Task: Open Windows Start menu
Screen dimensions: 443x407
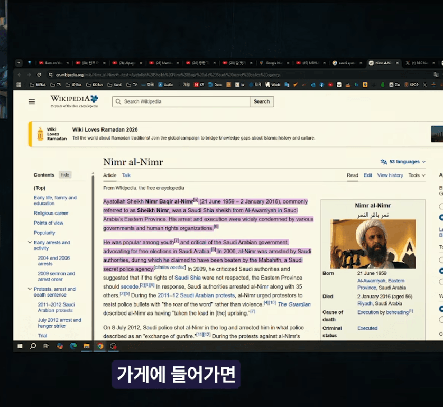Action: coord(20,346)
